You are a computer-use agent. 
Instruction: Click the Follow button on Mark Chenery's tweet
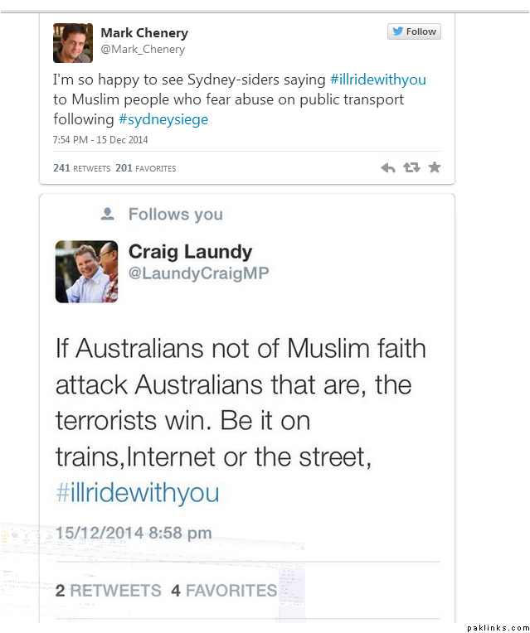click(414, 31)
